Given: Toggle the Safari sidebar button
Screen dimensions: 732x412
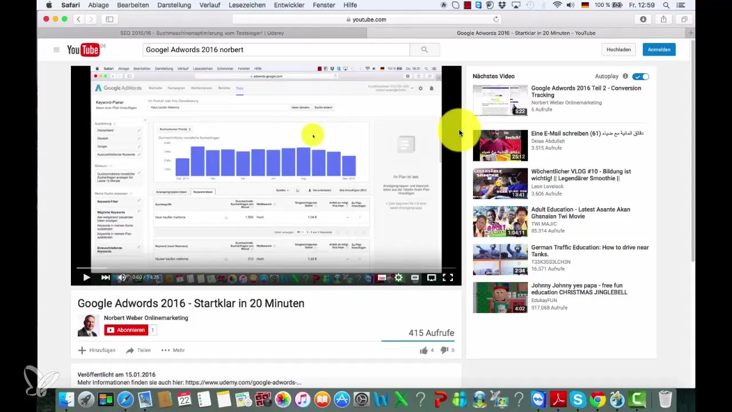Looking at the screenshot, I should 109,19.
